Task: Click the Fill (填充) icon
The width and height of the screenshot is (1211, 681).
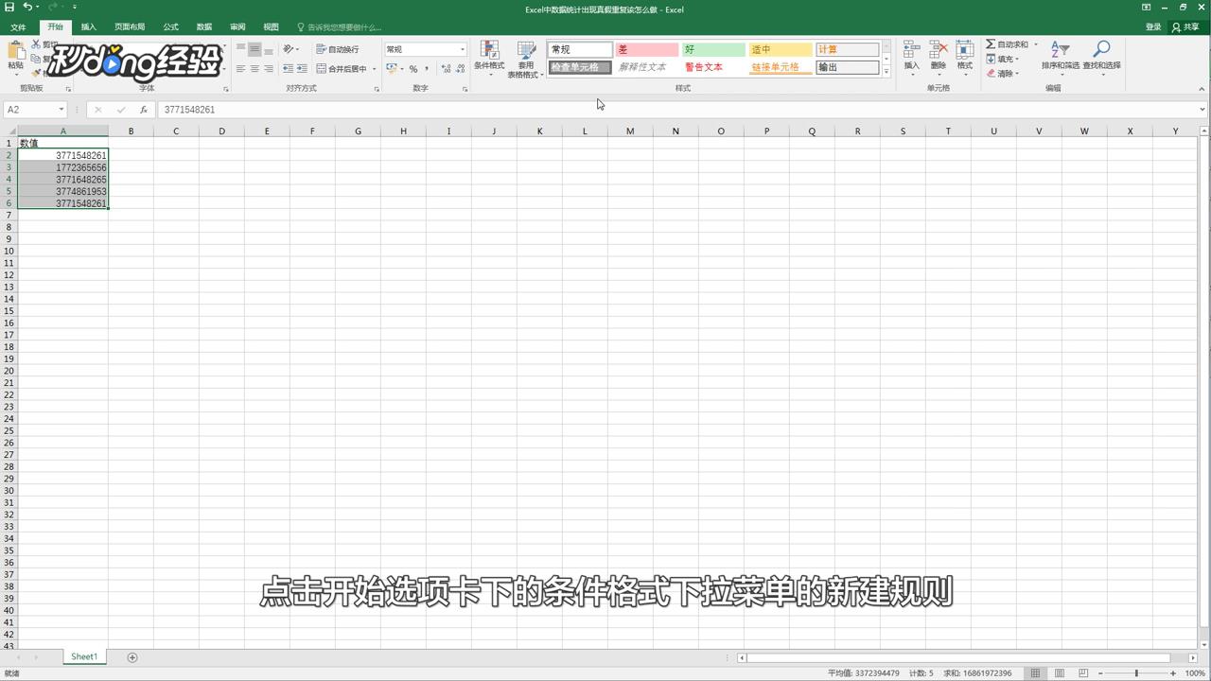Action: (991, 59)
